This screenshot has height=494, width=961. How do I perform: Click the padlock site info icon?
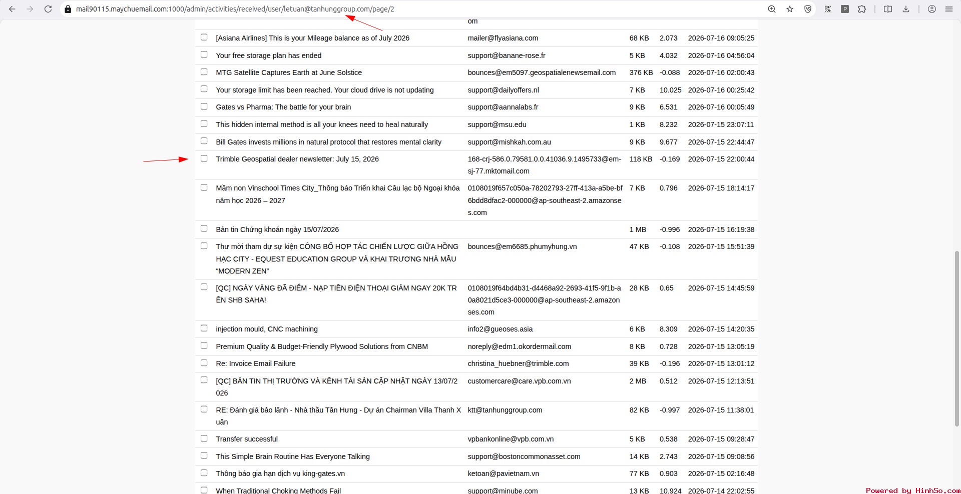[68, 9]
